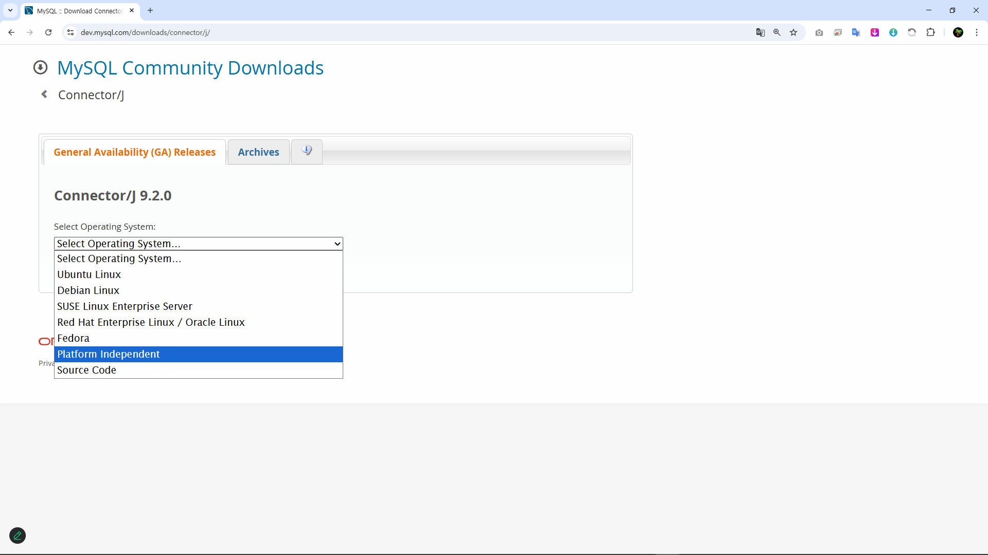This screenshot has height=555, width=988.
Task: Open the tab search dropdown arrow
Action: tap(10, 10)
